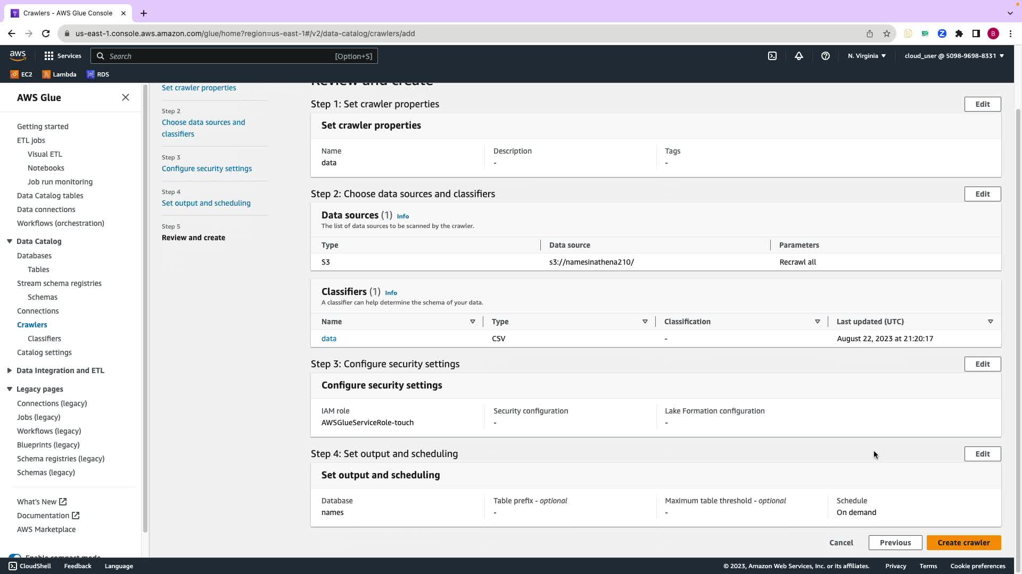Open the Lambda shortcut in favorites bar

(59, 74)
